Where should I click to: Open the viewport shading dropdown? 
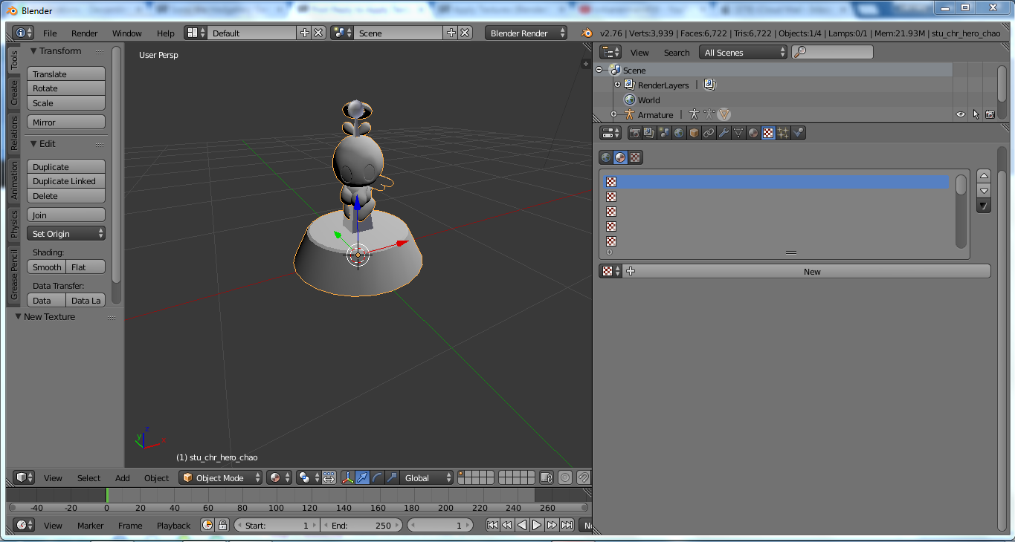280,477
